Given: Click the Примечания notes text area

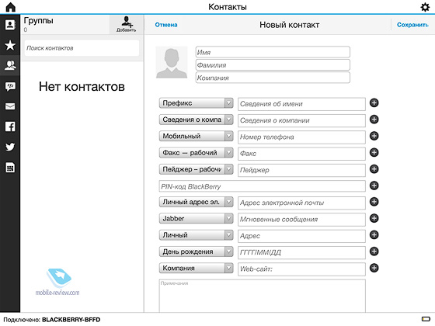Looking at the screenshot, I should point(263,296).
